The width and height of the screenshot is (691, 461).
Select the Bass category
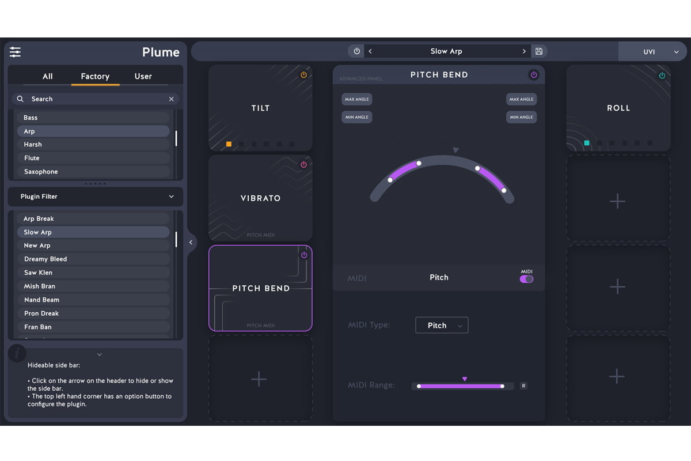93,118
